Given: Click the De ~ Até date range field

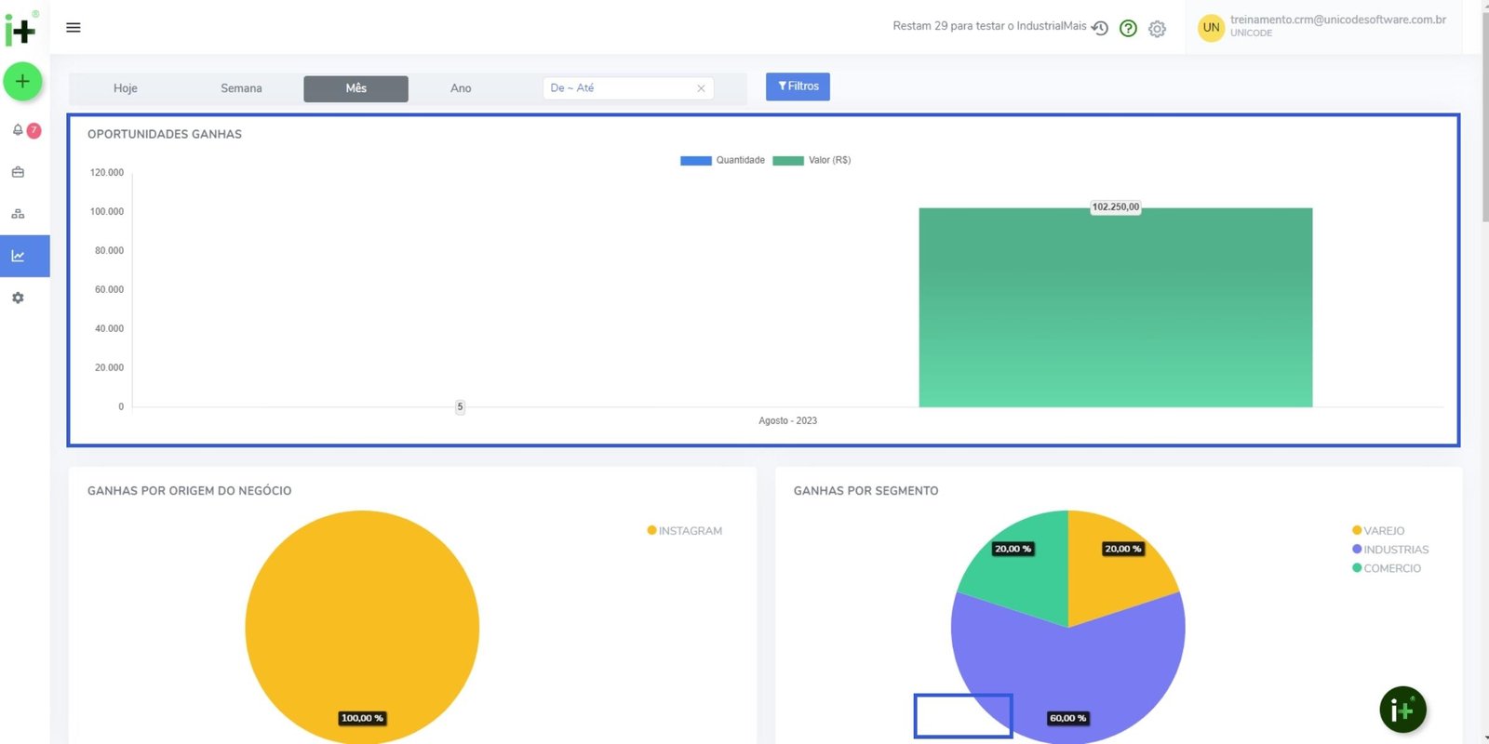Looking at the screenshot, I should 619,88.
